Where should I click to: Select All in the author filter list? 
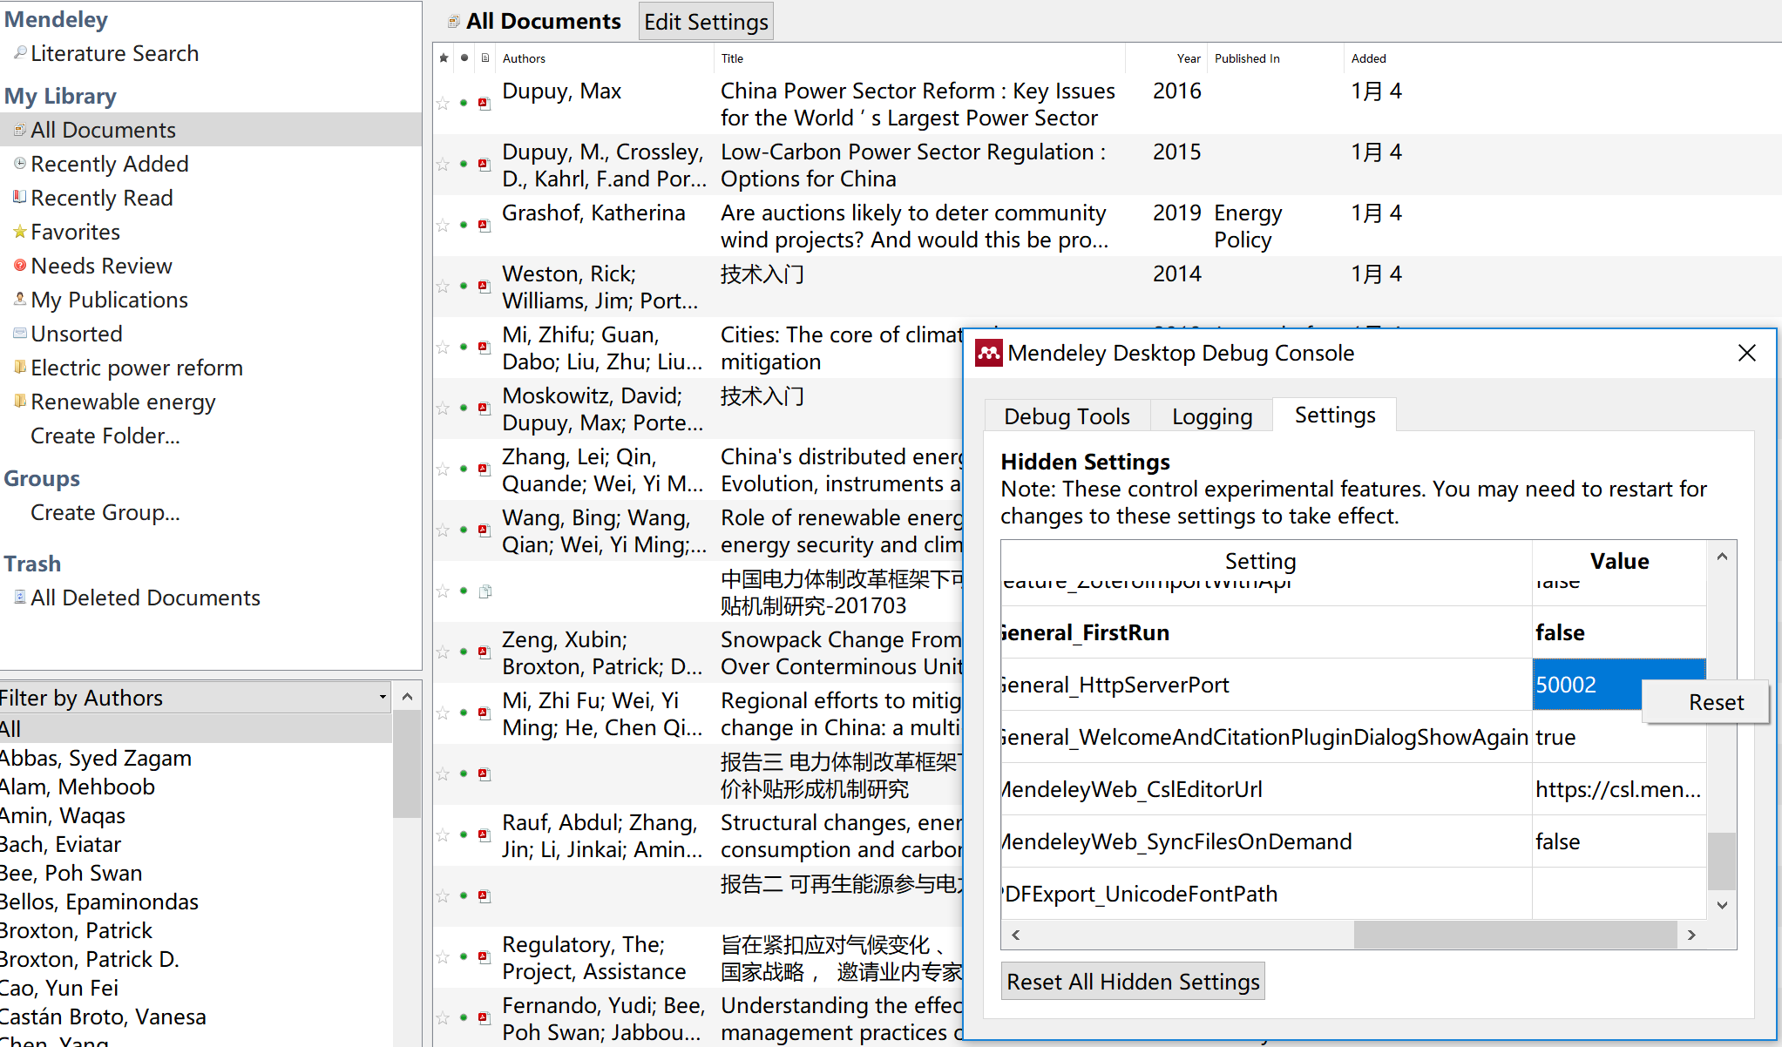(x=195, y=729)
